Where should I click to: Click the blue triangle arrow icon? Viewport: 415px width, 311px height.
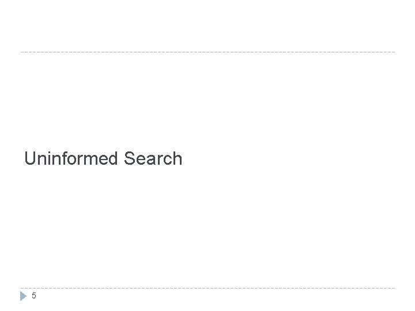(x=24, y=296)
